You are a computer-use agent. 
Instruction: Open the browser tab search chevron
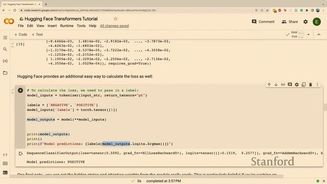coord(323,4)
